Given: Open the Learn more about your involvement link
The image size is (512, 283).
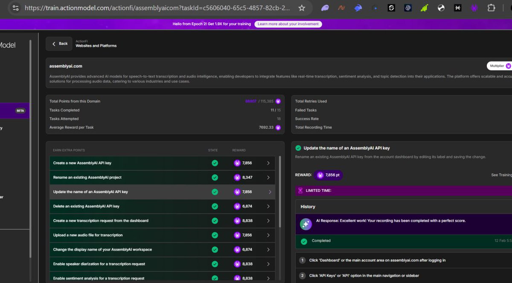Looking at the screenshot, I should [288, 24].
